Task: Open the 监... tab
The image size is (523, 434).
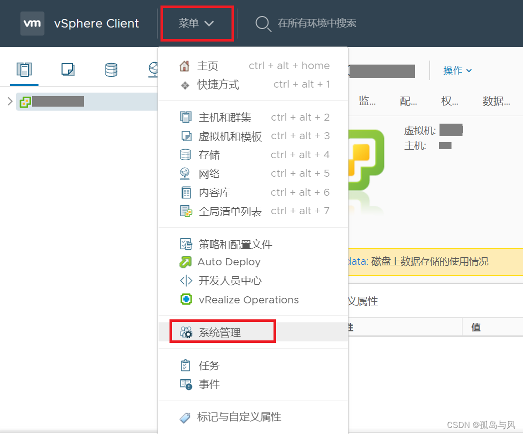Action: coord(367,101)
